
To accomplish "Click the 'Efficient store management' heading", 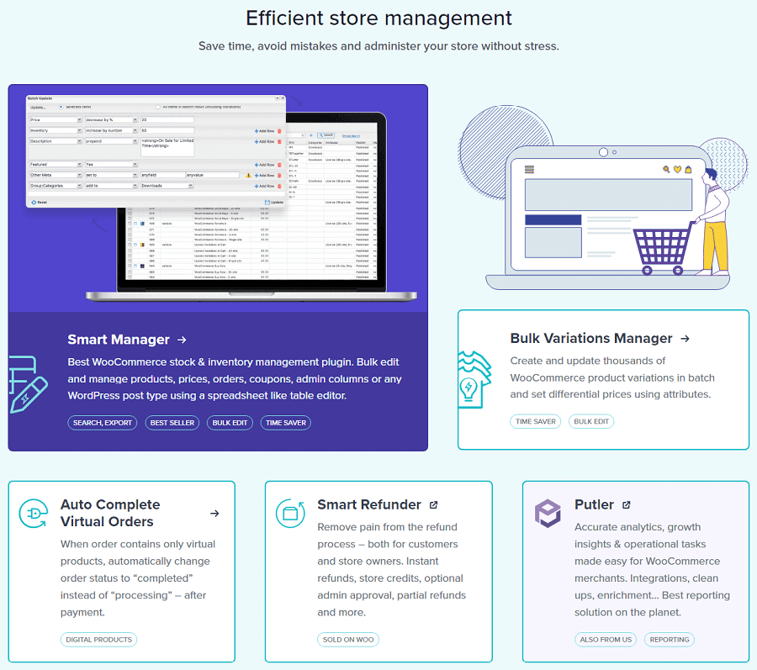I will click(378, 18).
